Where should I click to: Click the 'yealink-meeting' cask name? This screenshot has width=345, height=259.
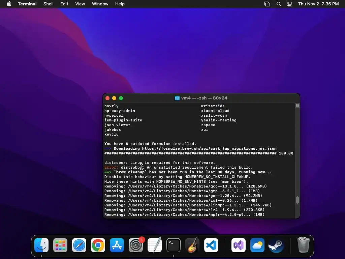coord(219,120)
